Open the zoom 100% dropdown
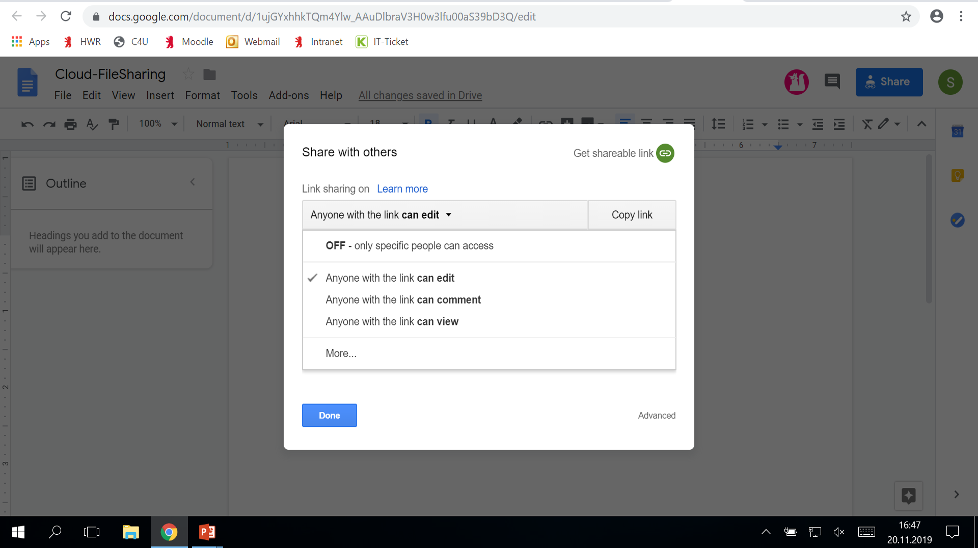Viewport: 978px width, 548px height. (x=158, y=124)
